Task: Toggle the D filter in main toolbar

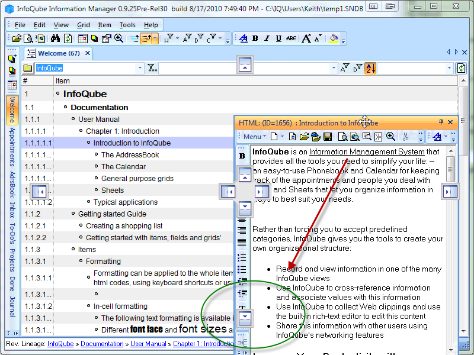Action: click(x=199, y=38)
